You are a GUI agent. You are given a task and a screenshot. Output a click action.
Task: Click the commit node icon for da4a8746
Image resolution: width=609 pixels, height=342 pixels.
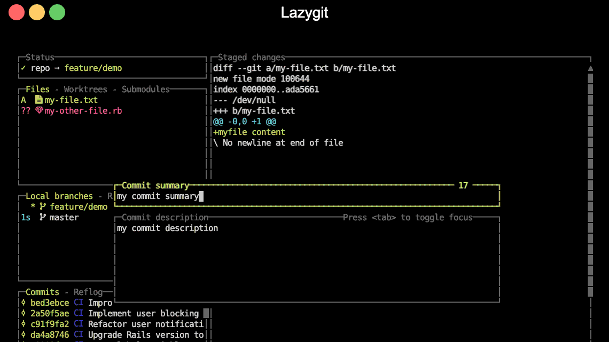point(24,335)
